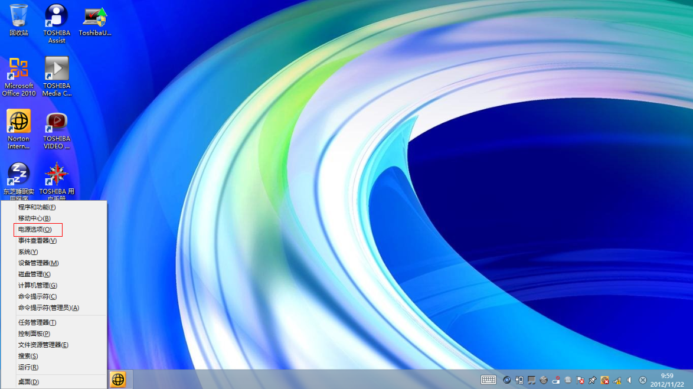The width and height of the screenshot is (693, 389).
Task: Click the grey round disk tray icon
Action: [568, 380]
